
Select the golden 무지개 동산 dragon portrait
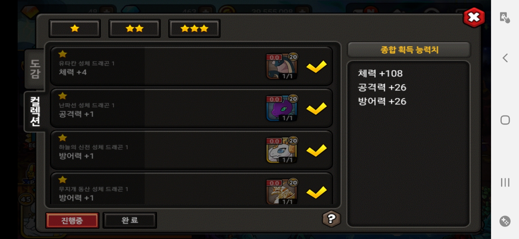[281, 192]
